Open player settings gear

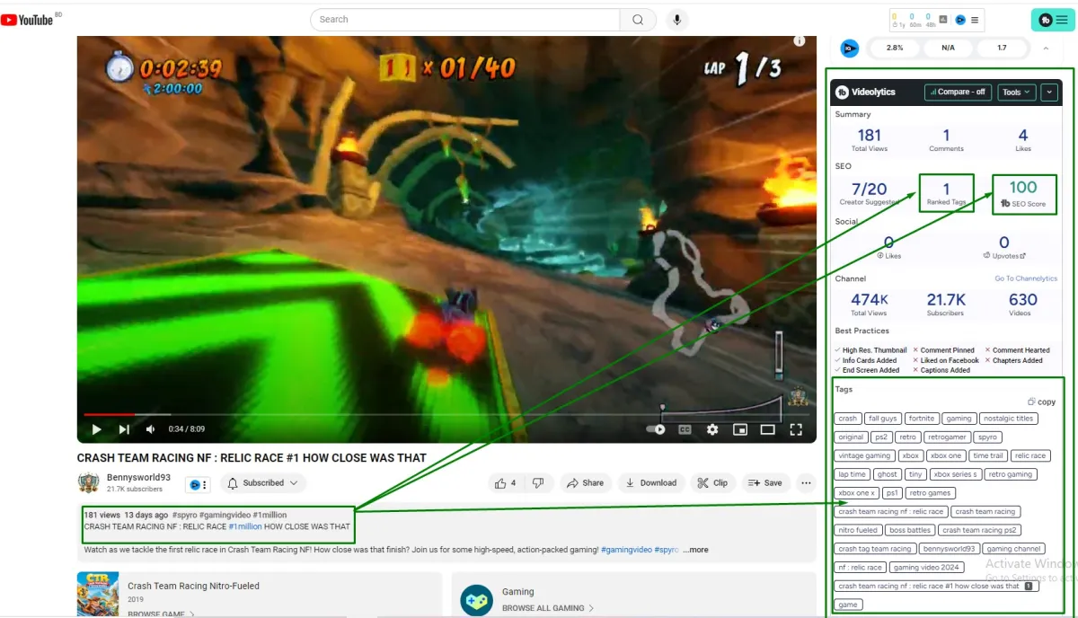pyautogui.click(x=712, y=430)
